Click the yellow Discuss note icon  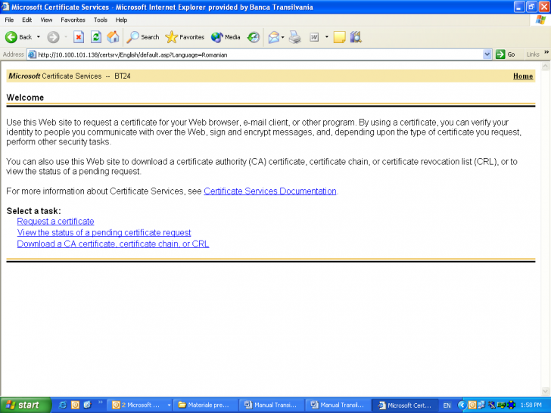tap(339, 37)
